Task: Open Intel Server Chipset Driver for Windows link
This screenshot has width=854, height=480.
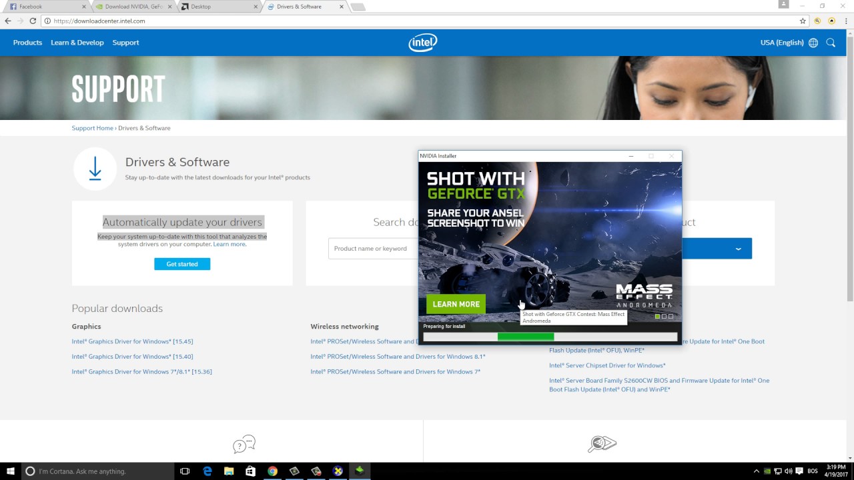Action: [607, 365]
